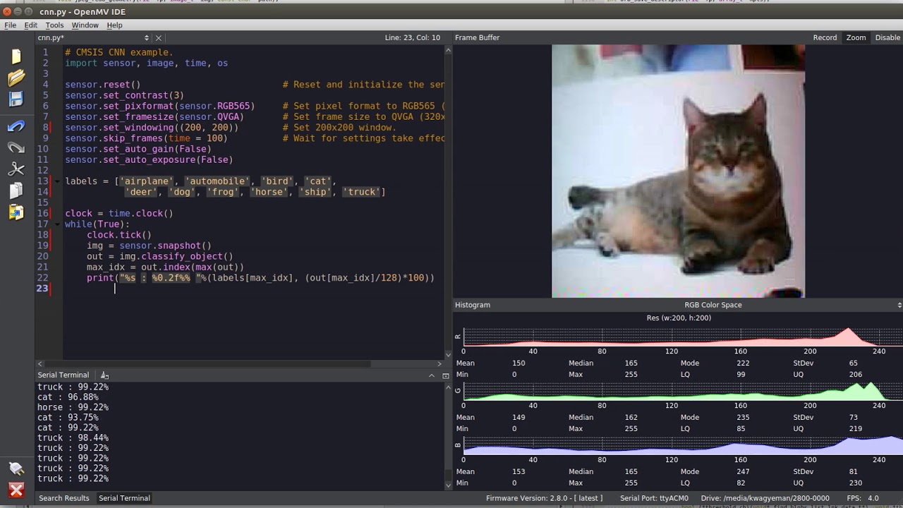The image size is (903, 508).
Task: Stop the running script with the red X
Action: [x=16, y=490]
